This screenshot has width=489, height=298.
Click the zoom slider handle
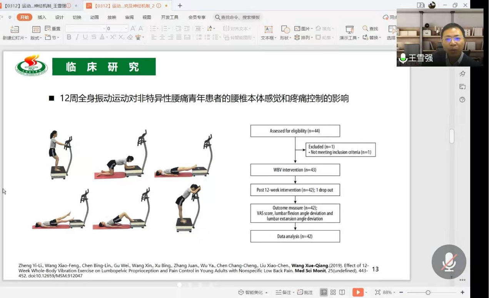click(428, 293)
